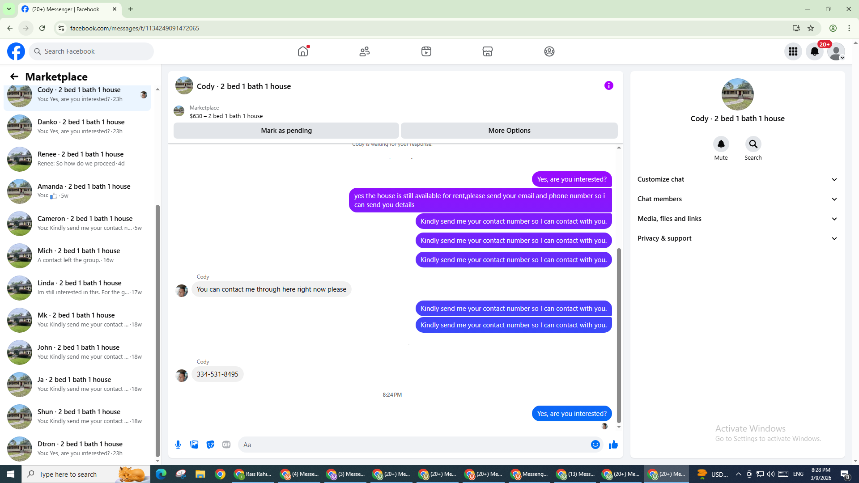This screenshot has width=859, height=483.
Task: Open the emoji picker in message box
Action: tap(595, 445)
